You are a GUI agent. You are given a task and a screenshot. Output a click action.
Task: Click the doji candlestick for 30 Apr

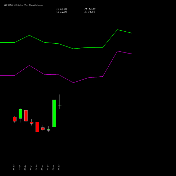coord(60,106)
